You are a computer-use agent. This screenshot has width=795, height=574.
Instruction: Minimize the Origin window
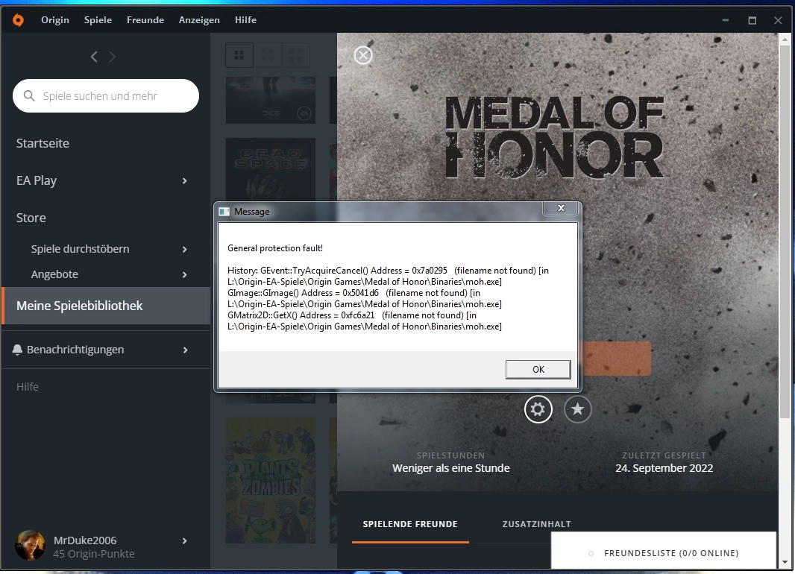point(726,20)
